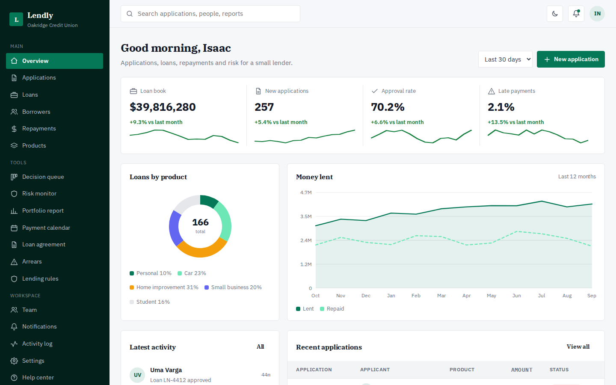616x385 pixels.
Task: Click the donut chart 166 total center
Action: click(200, 225)
